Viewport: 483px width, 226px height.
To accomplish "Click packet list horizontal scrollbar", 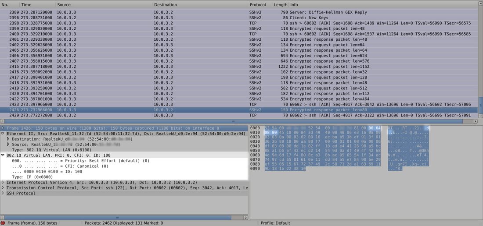I will pos(233,121).
